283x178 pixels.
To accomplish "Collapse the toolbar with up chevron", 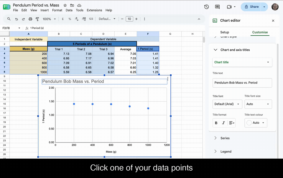I will 199,19.
